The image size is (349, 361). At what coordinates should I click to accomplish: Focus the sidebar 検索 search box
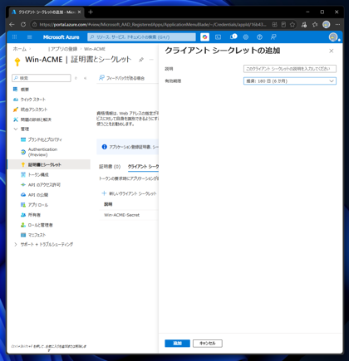(42, 78)
